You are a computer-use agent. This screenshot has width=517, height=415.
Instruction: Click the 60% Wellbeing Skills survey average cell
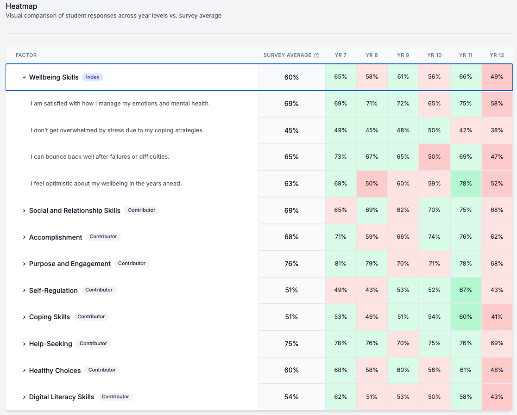coord(291,77)
